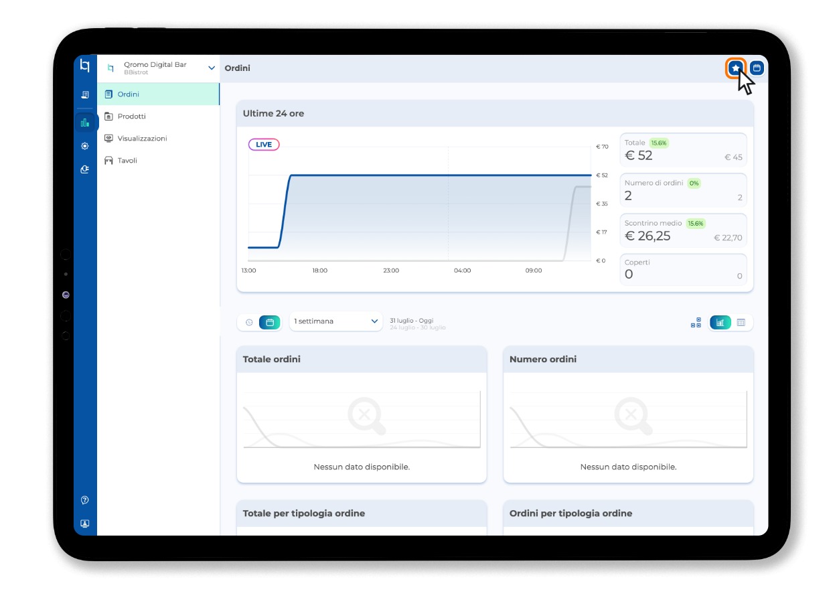
Task: Open the 1 settimana period dropdown
Action: [336, 321]
